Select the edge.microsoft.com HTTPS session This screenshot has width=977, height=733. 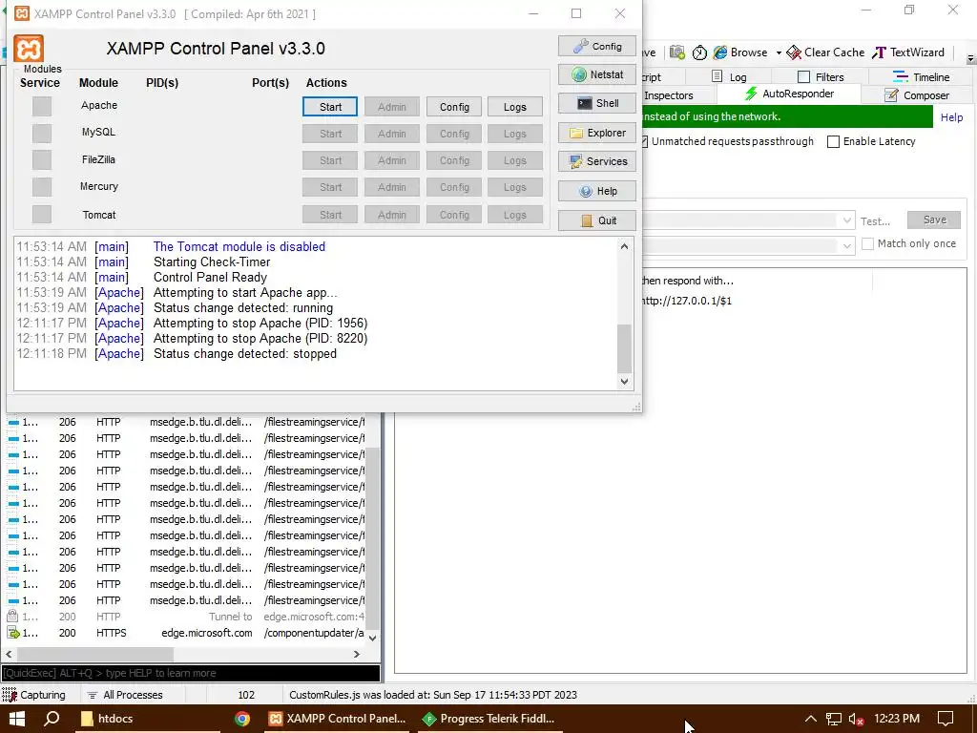[x=187, y=633]
